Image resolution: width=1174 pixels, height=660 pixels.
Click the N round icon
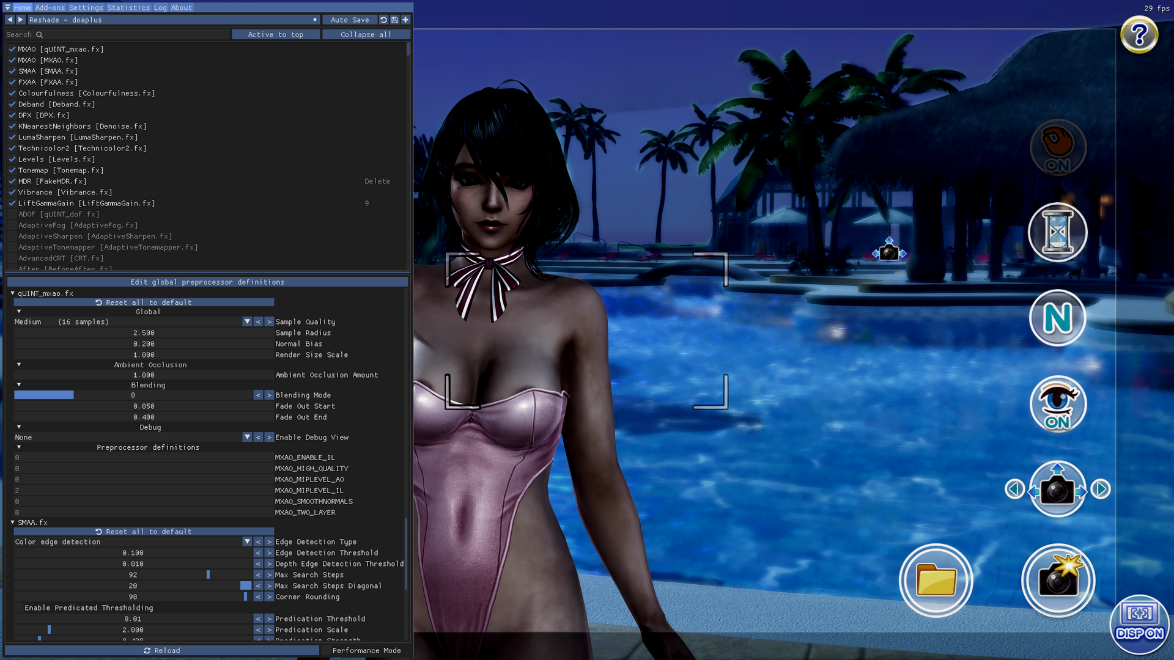coord(1058,318)
